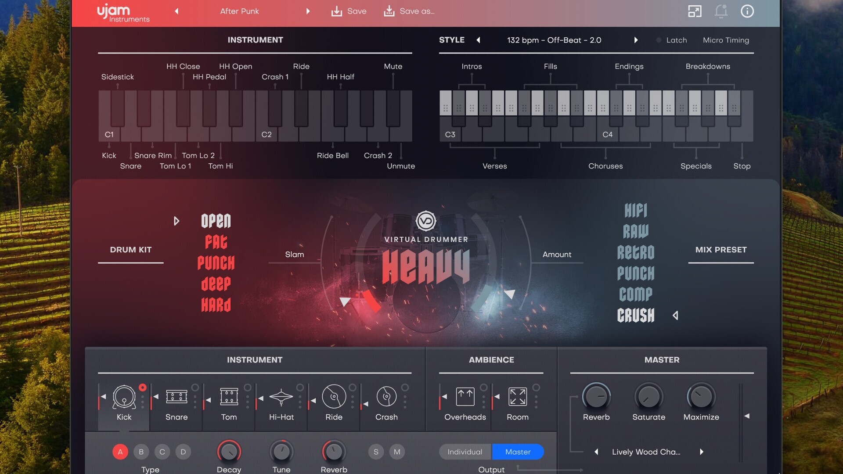843x474 pixels.
Task: Choose the Open drum kit
Action: [x=216, y=221]
